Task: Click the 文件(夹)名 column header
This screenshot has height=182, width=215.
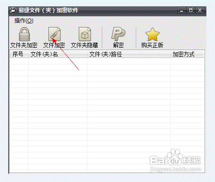Action: 57,54
